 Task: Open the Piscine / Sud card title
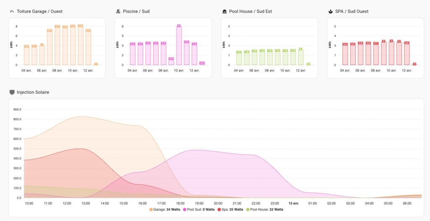(x=136, y=11)
